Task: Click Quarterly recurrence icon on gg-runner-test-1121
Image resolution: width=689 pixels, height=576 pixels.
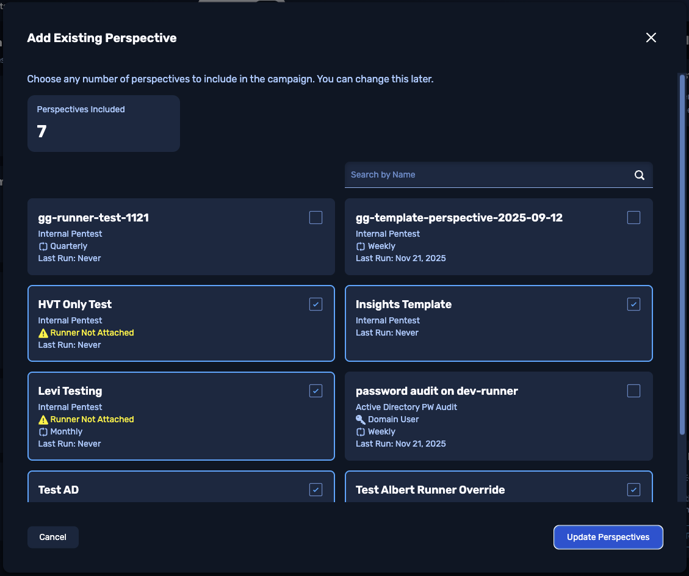Action: [x=43, y=247]
